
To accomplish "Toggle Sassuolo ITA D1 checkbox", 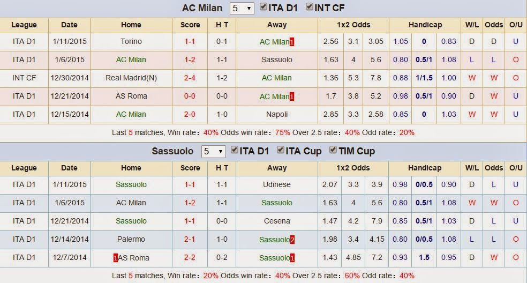I will coord(235,151).
